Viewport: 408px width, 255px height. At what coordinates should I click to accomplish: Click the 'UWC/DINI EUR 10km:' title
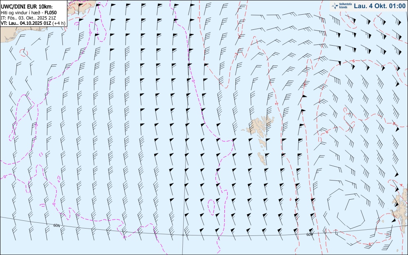(27, 7)
